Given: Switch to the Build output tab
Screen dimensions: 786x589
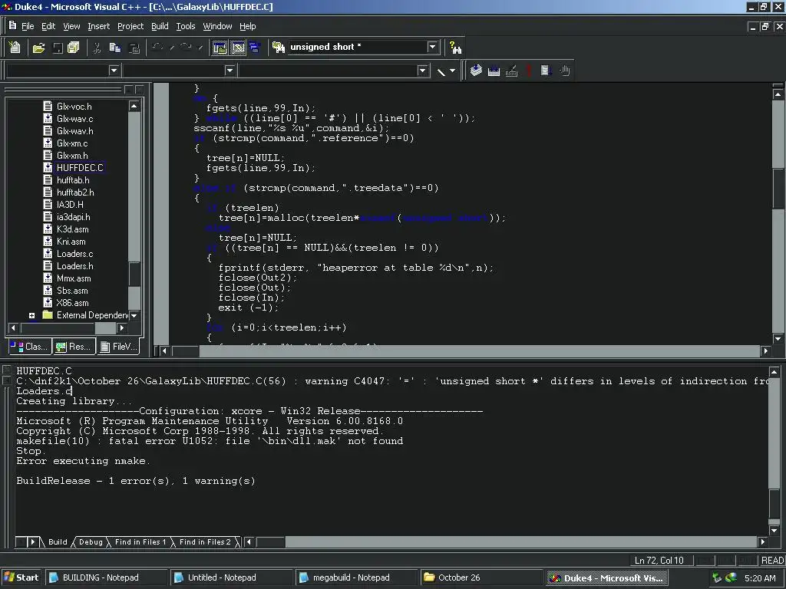Looking at the screenshot, I should (x=57, y=542).
